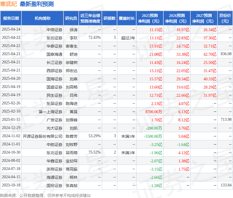The height and width of the screenshot is (198, 233).
Task: Click accuracy value 53.29%
Action: [x=94, y=136]
